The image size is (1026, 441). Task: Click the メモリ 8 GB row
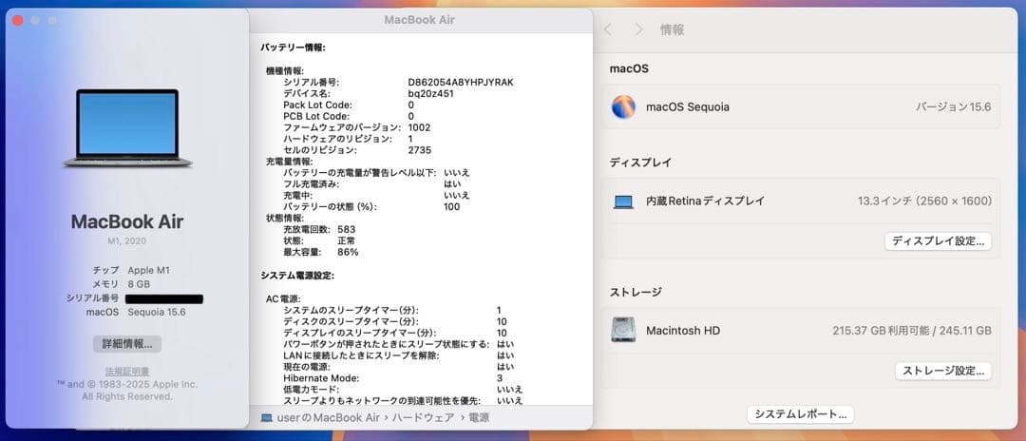tap(121, 284)
